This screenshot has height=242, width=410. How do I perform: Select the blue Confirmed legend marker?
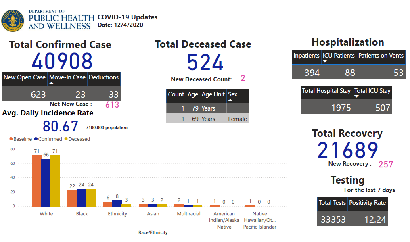(x=35, y=138)
